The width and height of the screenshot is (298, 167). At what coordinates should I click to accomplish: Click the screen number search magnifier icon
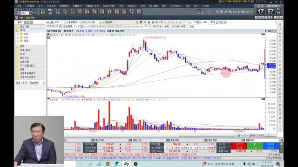click(x=35, y=13)
